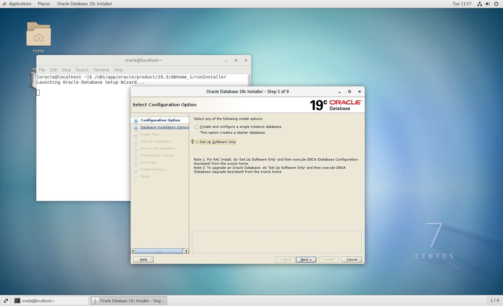Screen dimensions: 503x306
Task: Close the Oracle installer window
Action: click(360, 92)
